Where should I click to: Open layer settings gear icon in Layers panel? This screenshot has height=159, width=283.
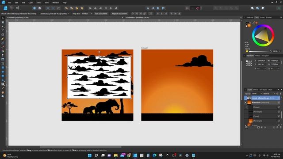pyautogui.click(x=277, y=94)
